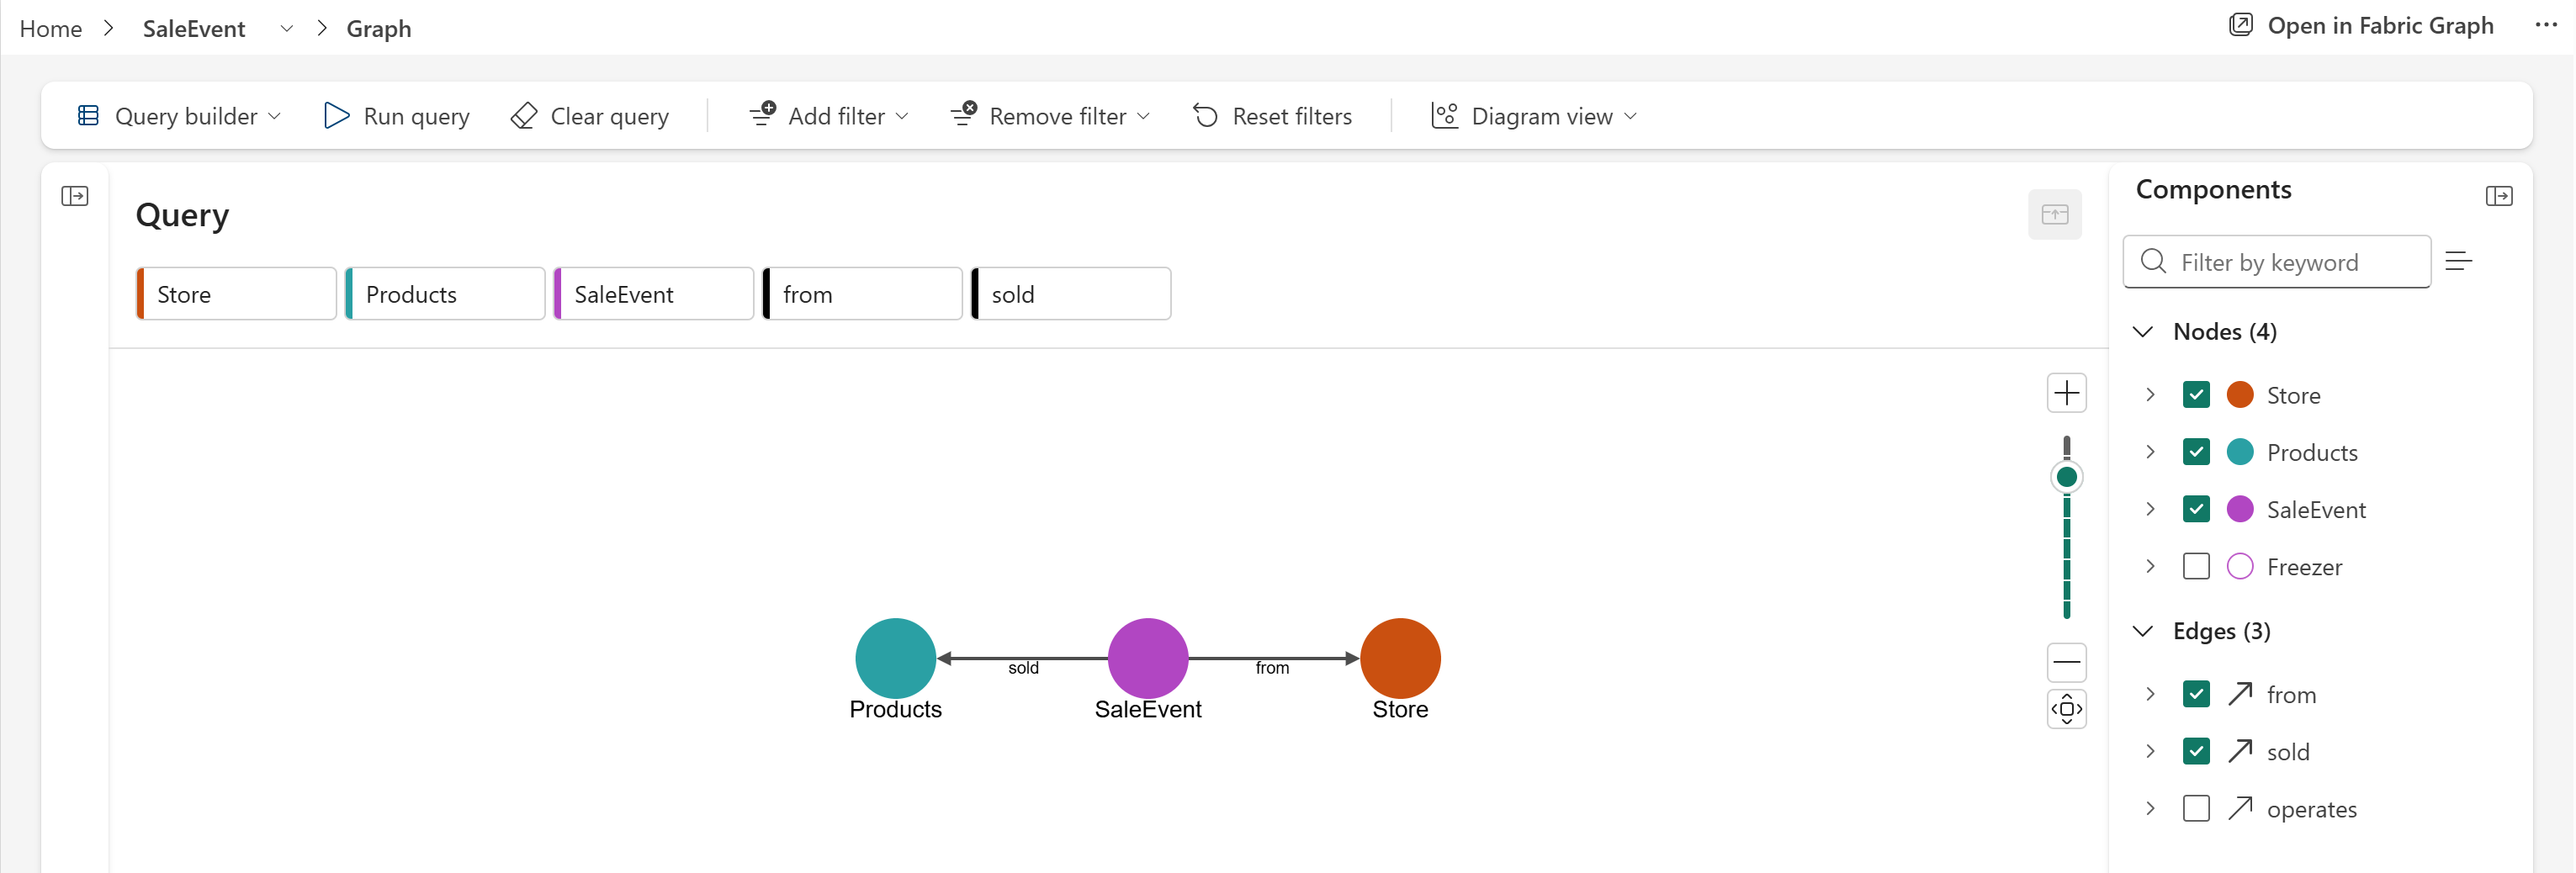Click the zoom slider handle
This screenshot has width=2576, height=873.
pyautogui.click(x=2066, y=477)
